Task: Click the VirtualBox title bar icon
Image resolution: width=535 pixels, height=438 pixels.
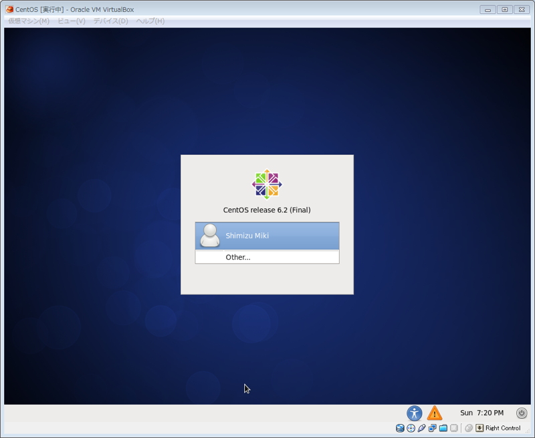Action: (9, 9)
